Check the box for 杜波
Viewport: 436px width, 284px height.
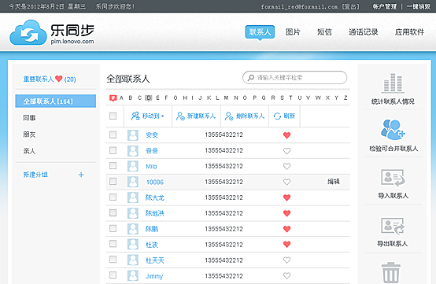pyautogui.click(x=113, y=244)
